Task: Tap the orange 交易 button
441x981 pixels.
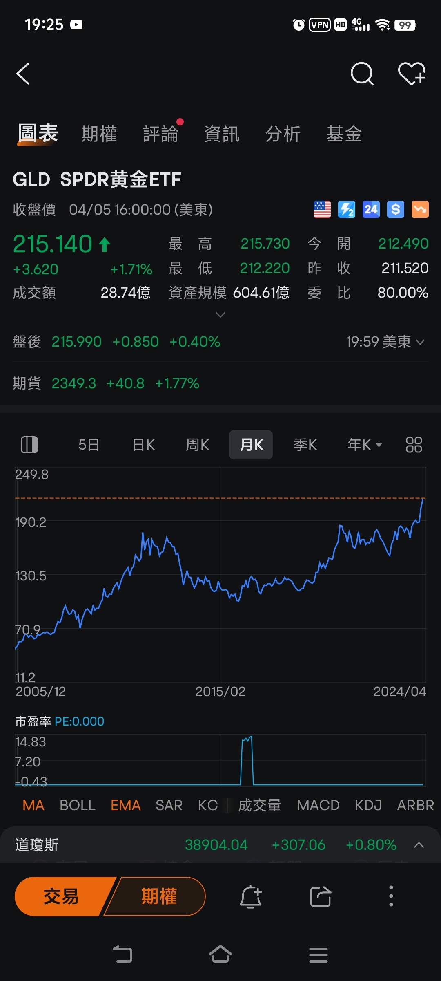Action: click(61, 896)
